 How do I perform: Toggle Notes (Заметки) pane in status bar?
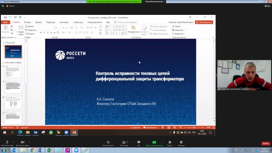click(x=135, y=127)
